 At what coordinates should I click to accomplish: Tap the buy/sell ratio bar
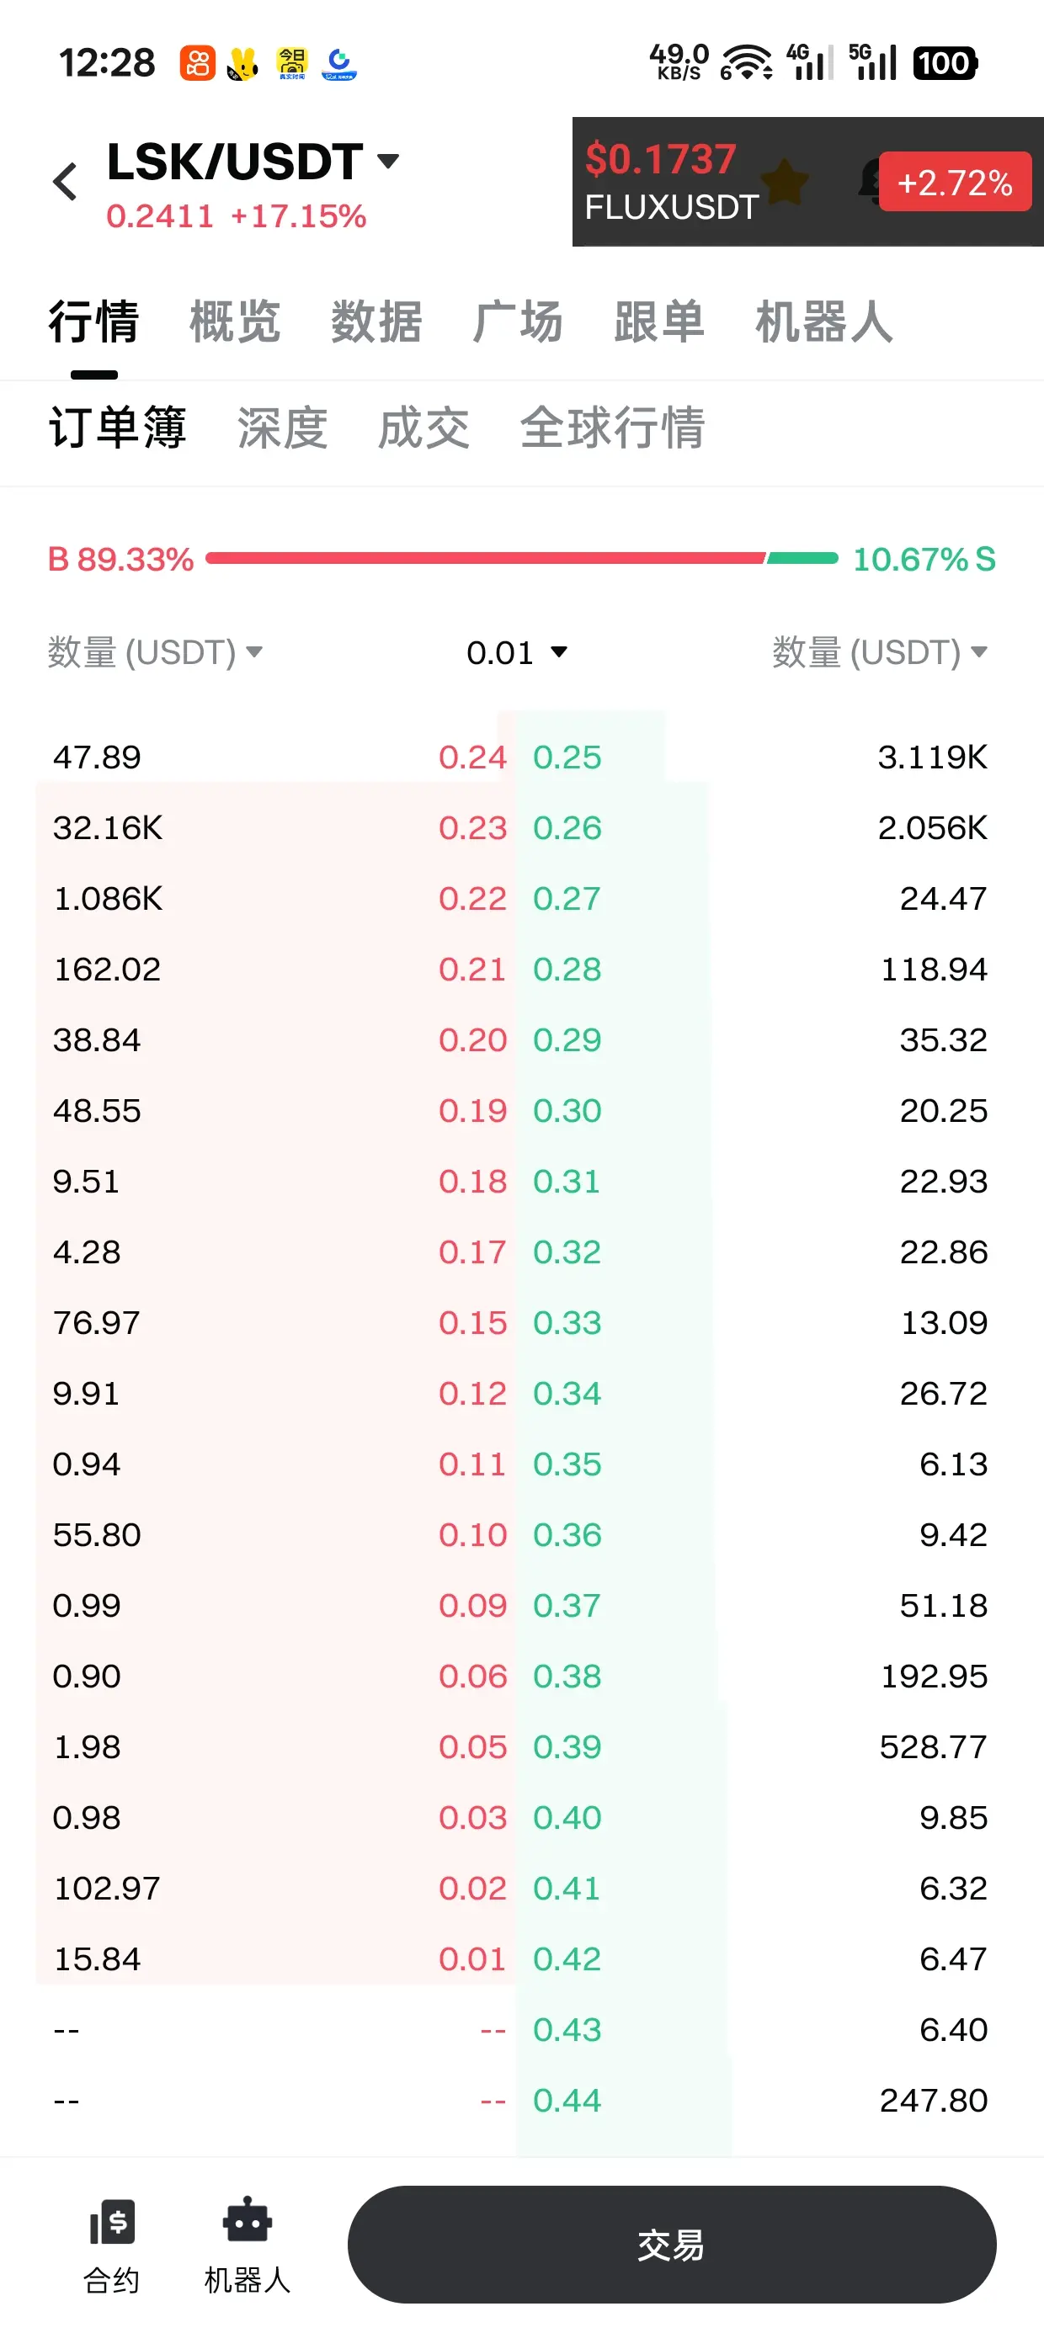pyautogui.click(x=521, y=559)
